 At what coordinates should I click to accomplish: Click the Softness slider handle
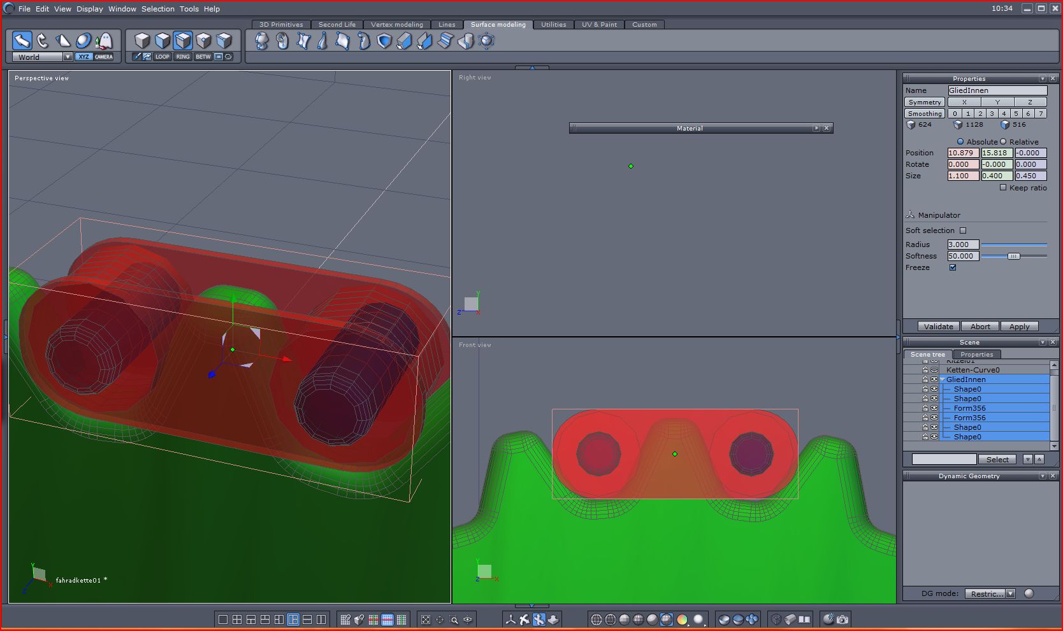coord(1013,256)
